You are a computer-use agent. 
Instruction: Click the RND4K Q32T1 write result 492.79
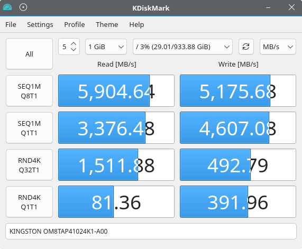tap(238, 164)
